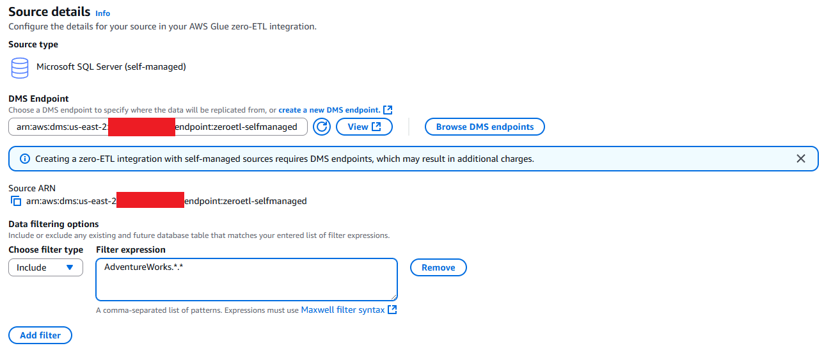Click the Source ARN value text
This screenshot has height=348, width=824.
click(x=166, y=201)
